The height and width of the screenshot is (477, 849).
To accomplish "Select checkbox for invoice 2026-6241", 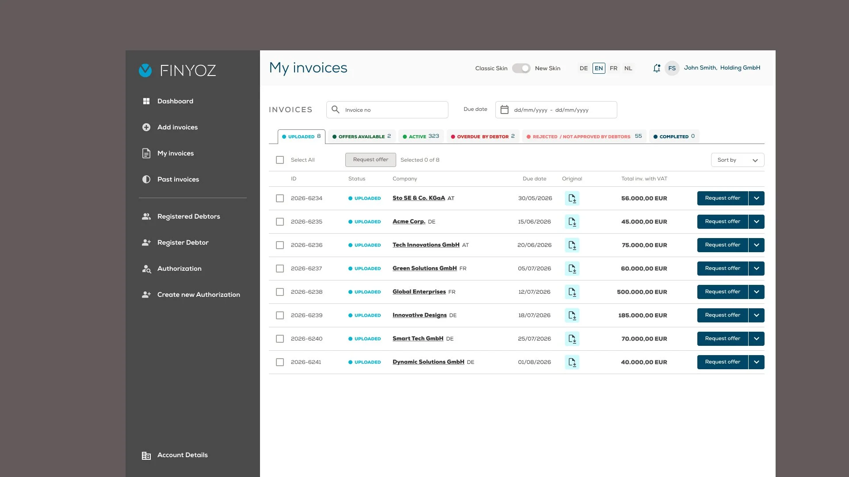I will pyautogui.click(x=280, y=362).
